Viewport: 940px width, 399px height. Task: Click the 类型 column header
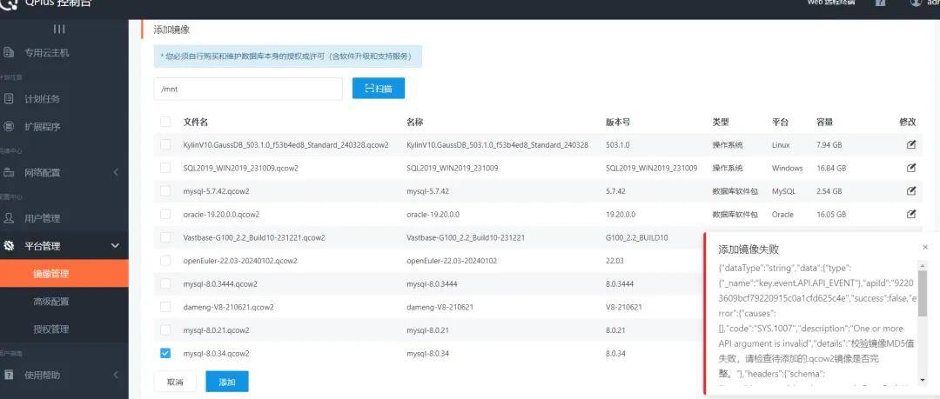click(721, 122)
